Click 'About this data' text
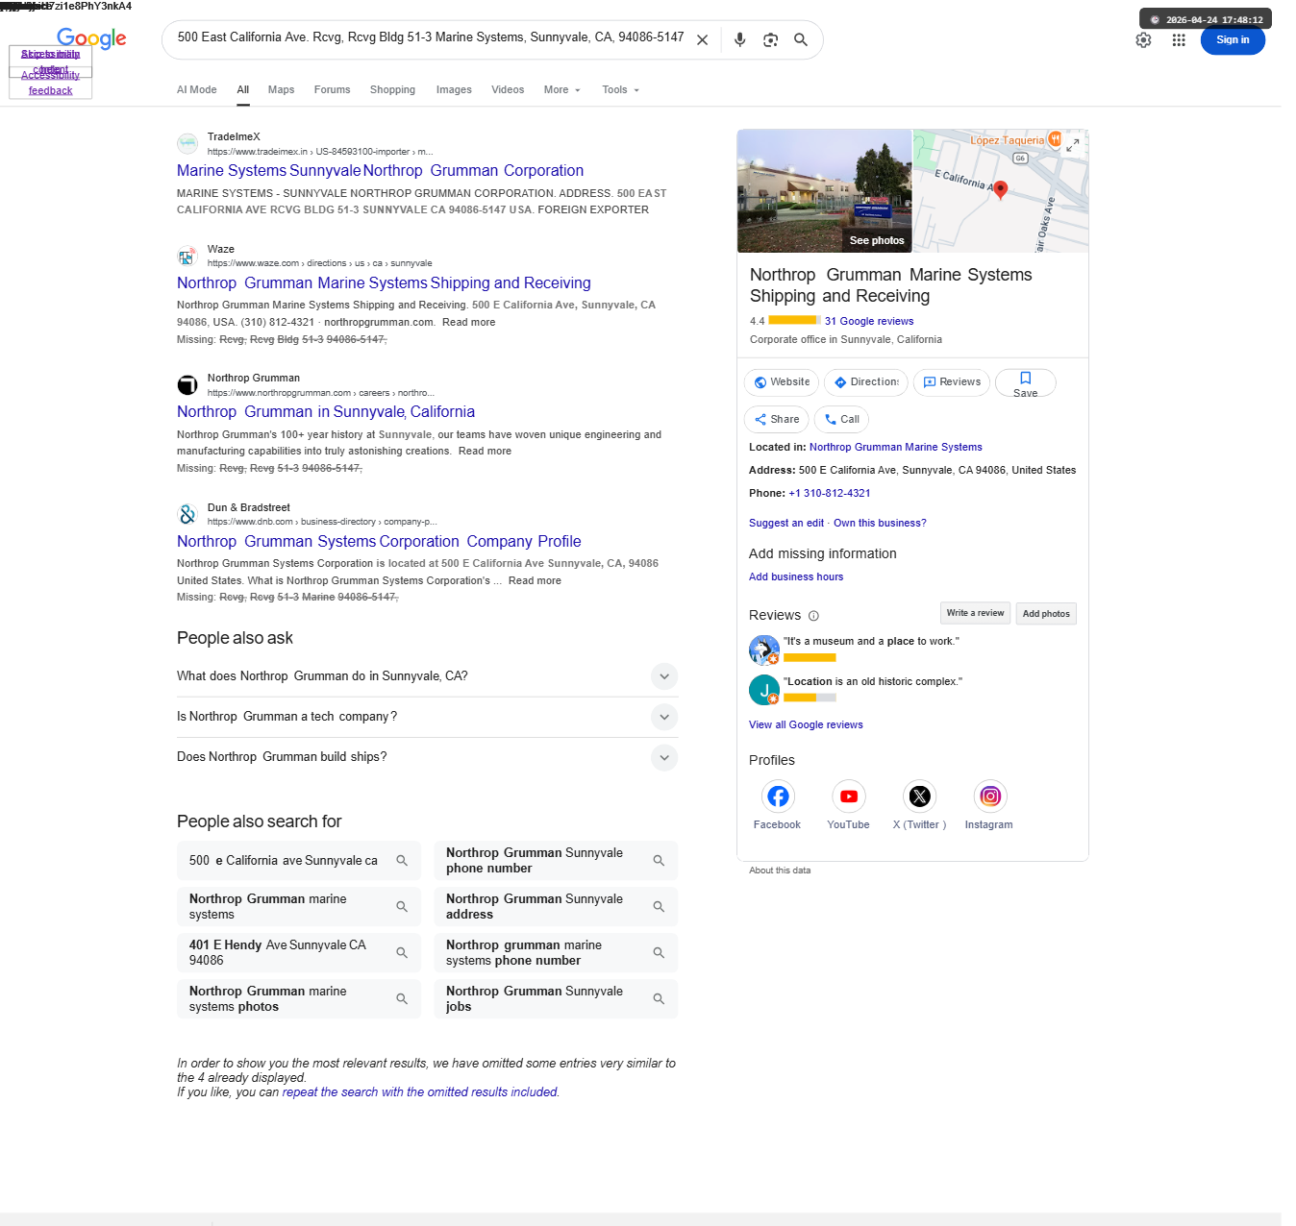 coord(780,871)
